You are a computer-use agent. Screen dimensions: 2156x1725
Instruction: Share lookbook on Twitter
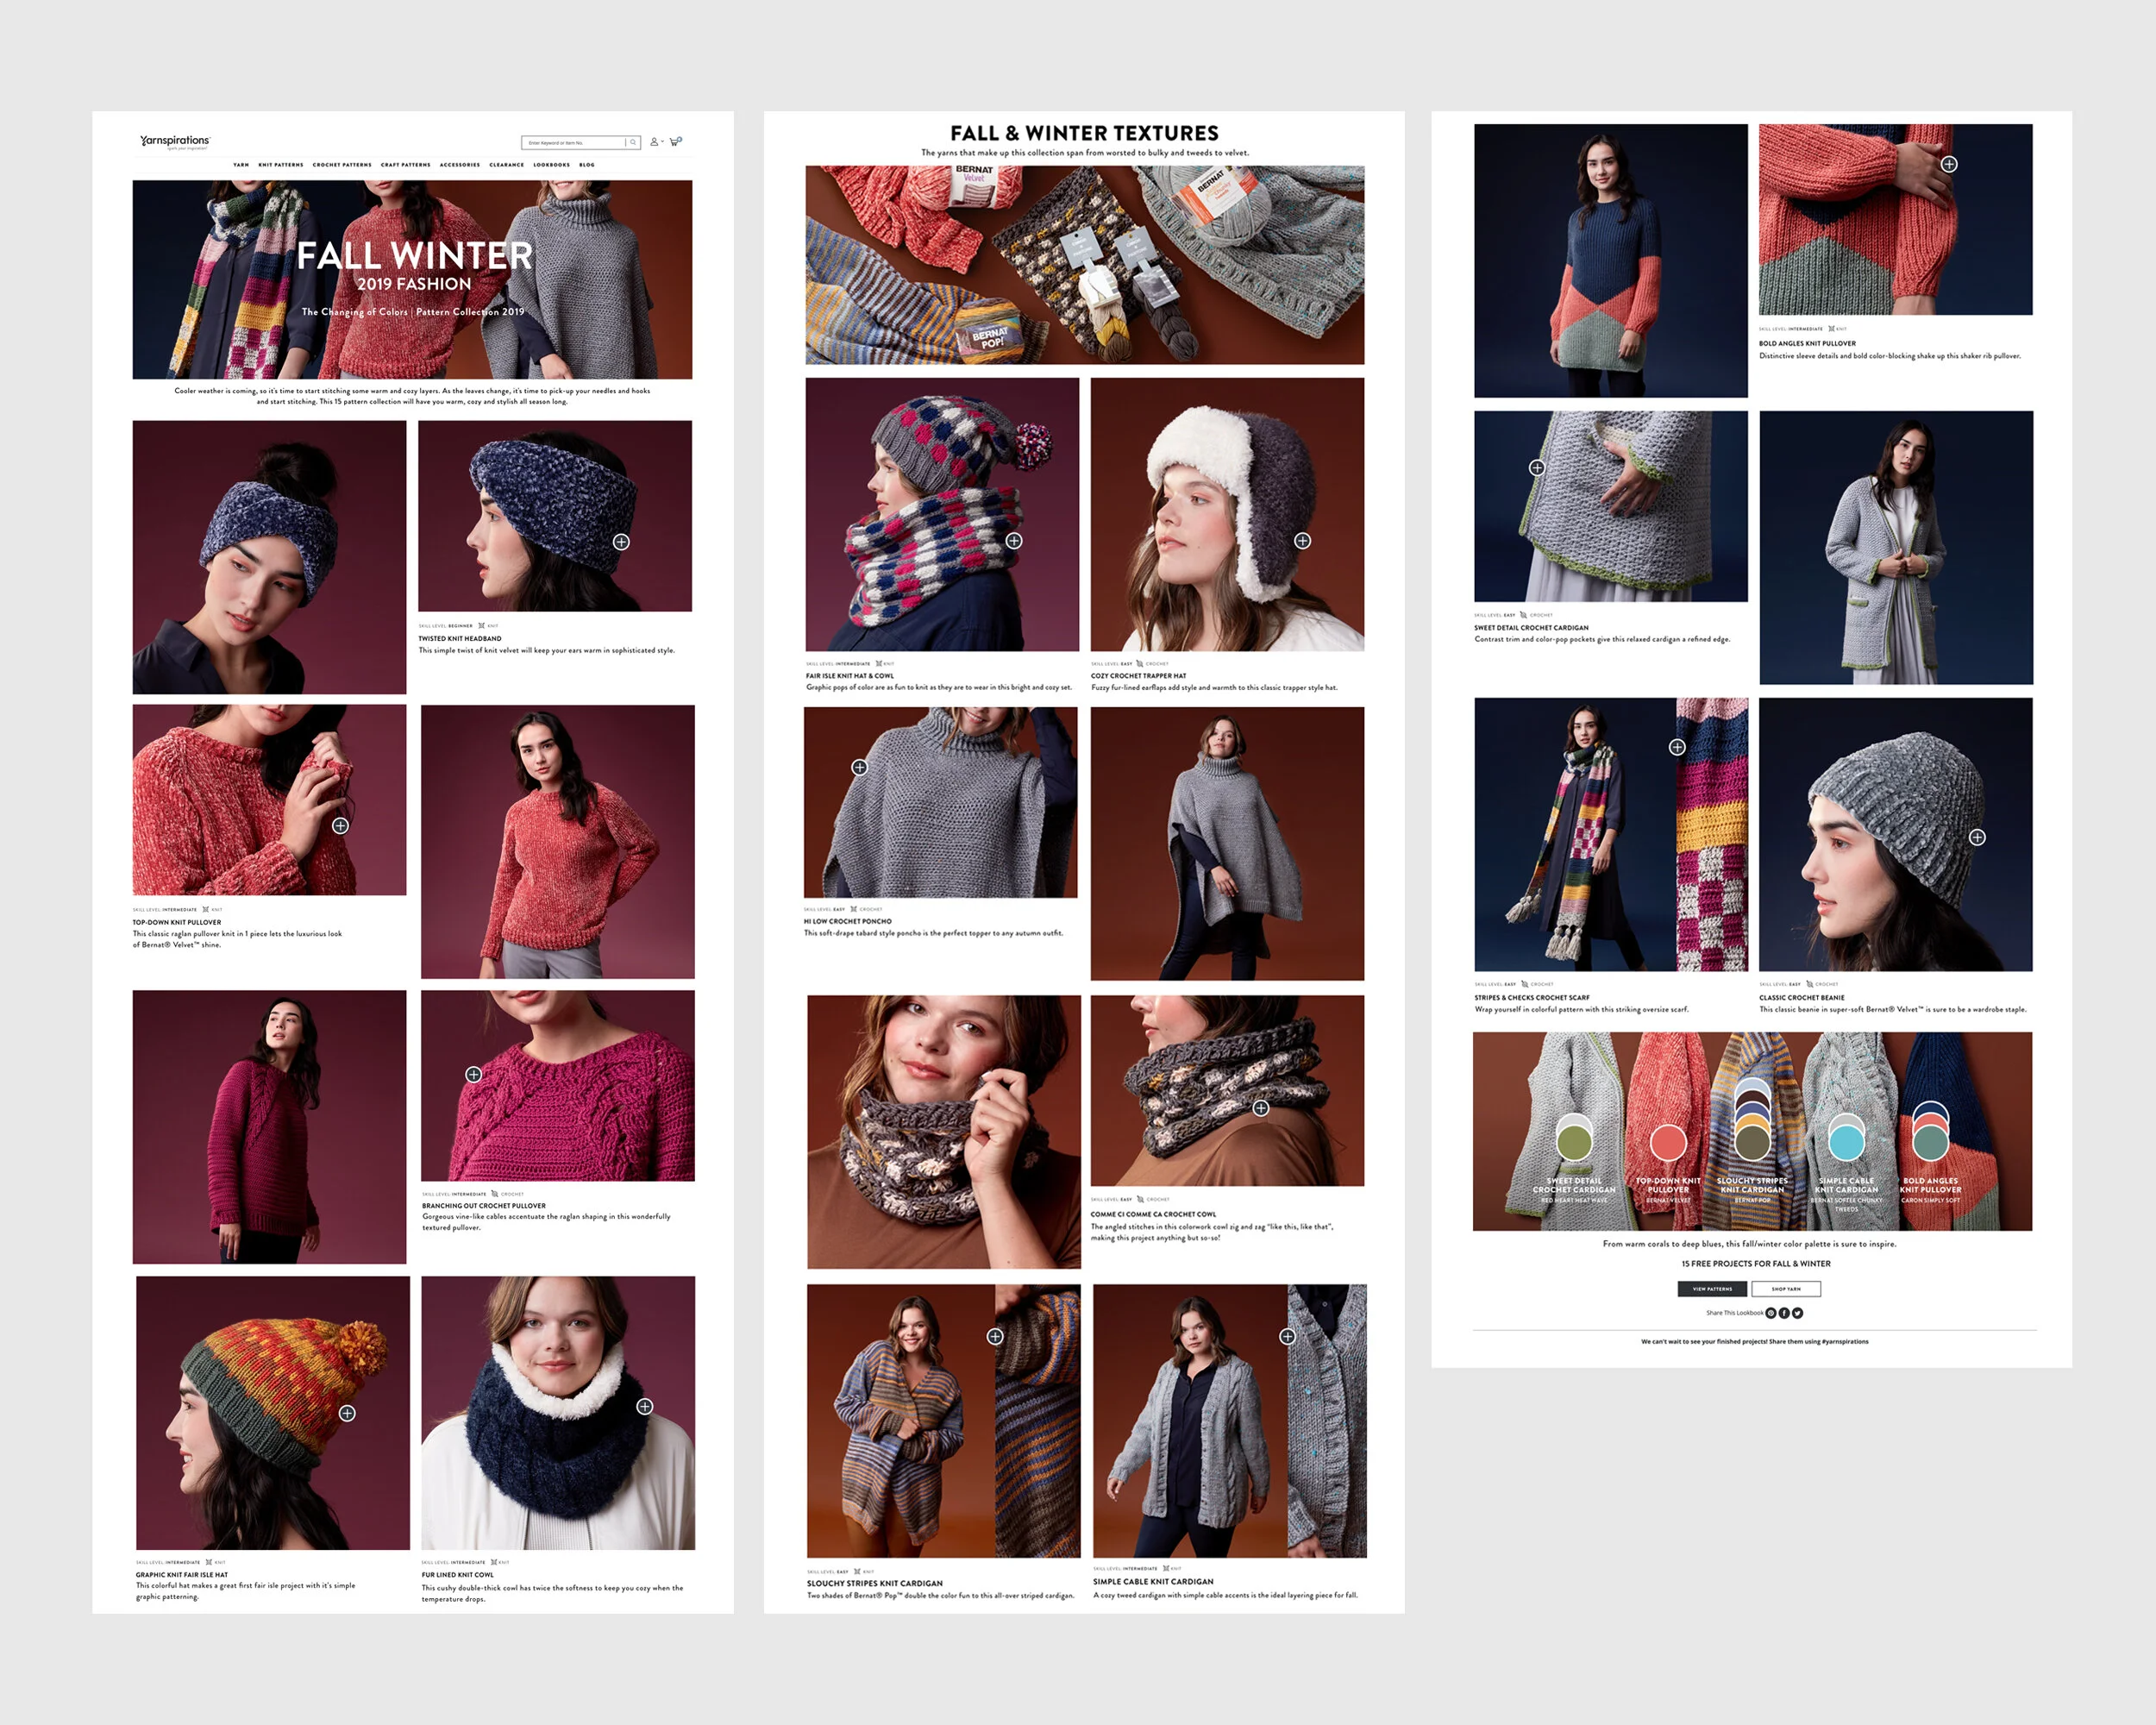point(1798,1313)
